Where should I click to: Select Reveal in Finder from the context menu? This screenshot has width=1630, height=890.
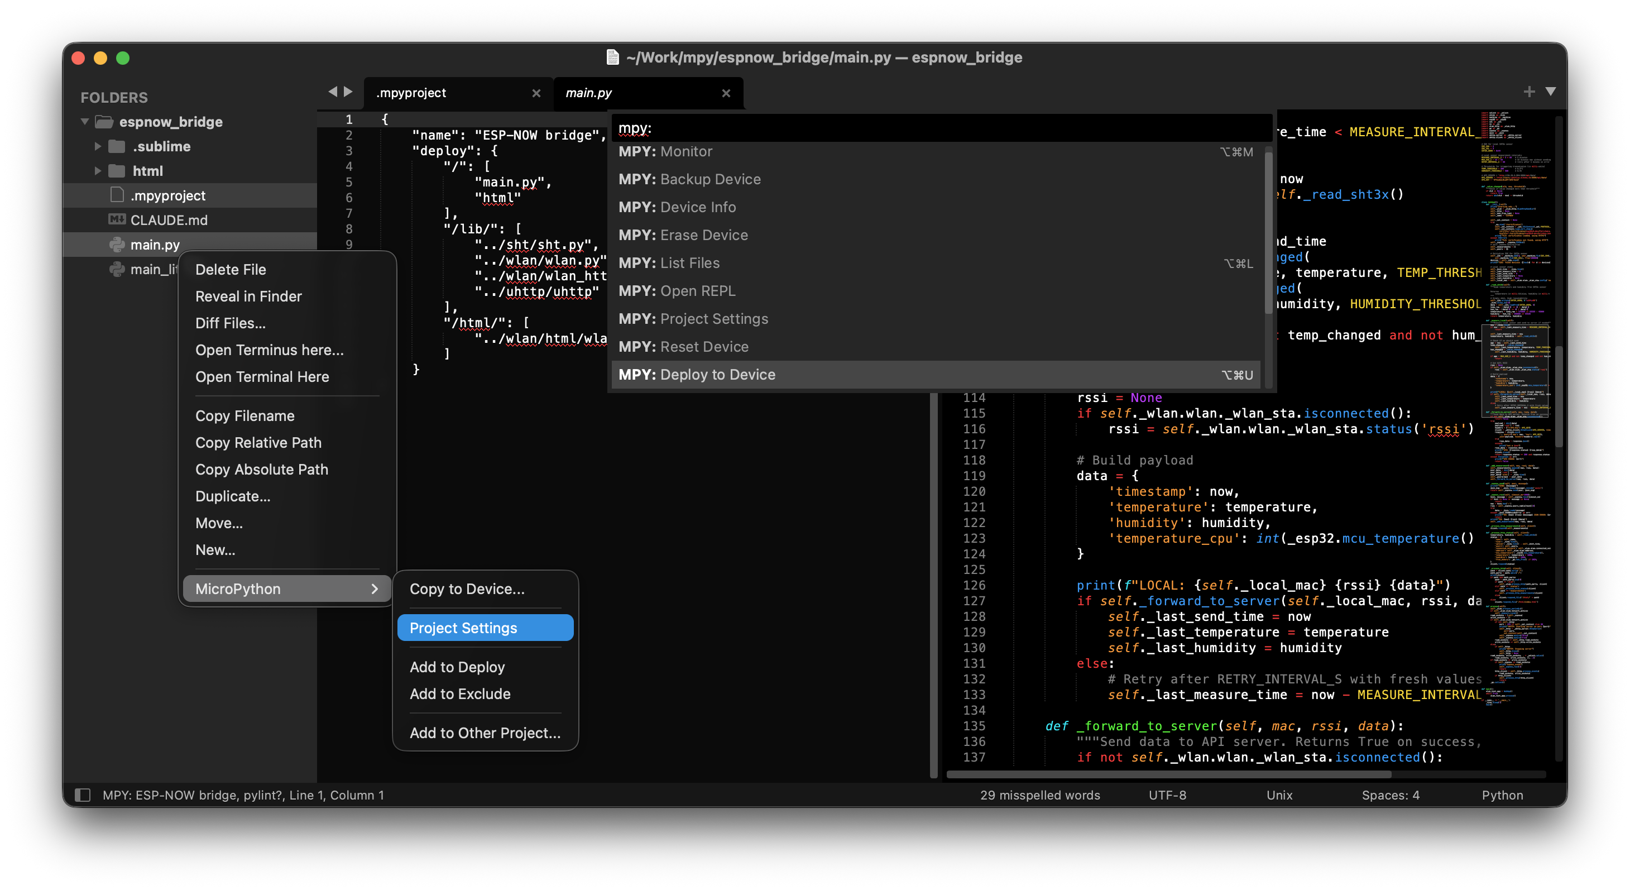248,295
